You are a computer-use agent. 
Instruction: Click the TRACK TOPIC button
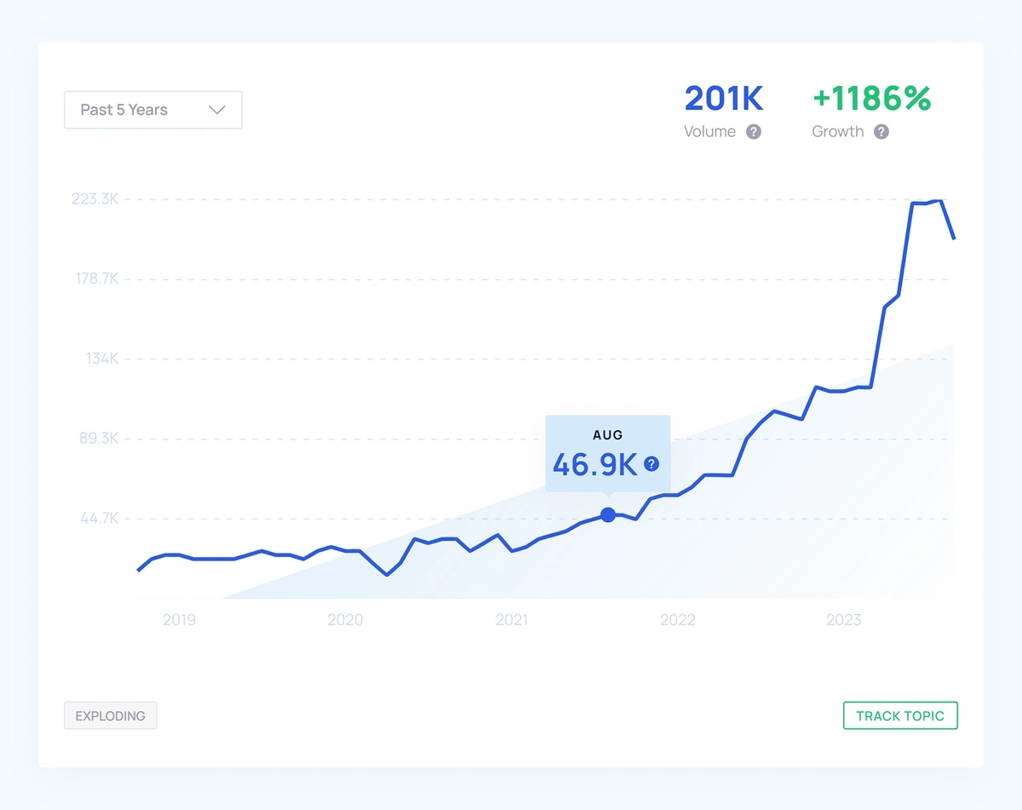[x=900, y=715]
